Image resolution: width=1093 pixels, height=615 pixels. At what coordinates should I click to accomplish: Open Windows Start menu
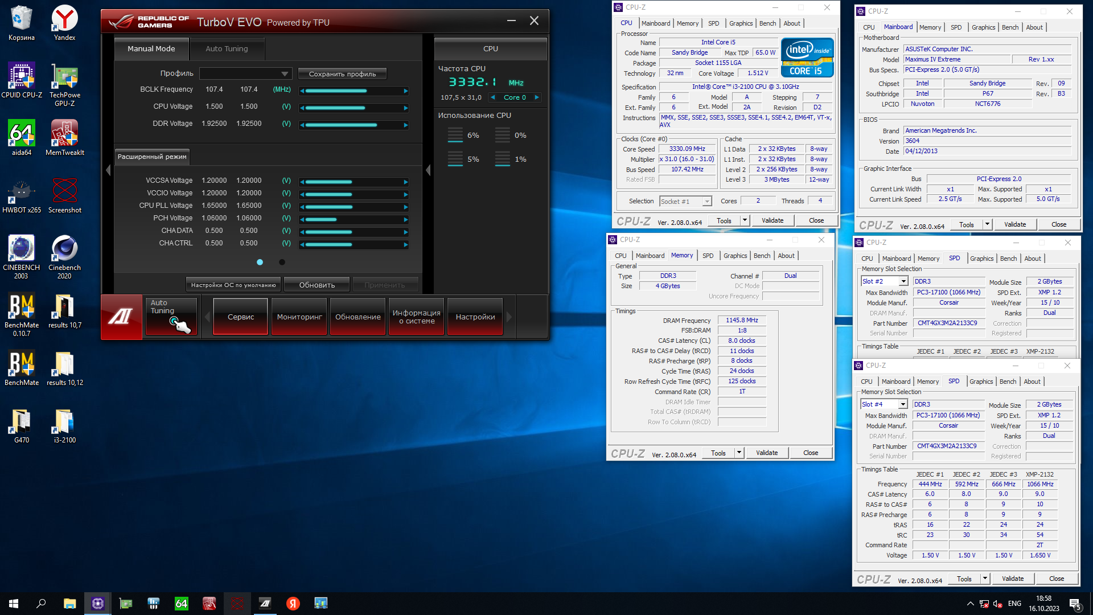(14, 604)
